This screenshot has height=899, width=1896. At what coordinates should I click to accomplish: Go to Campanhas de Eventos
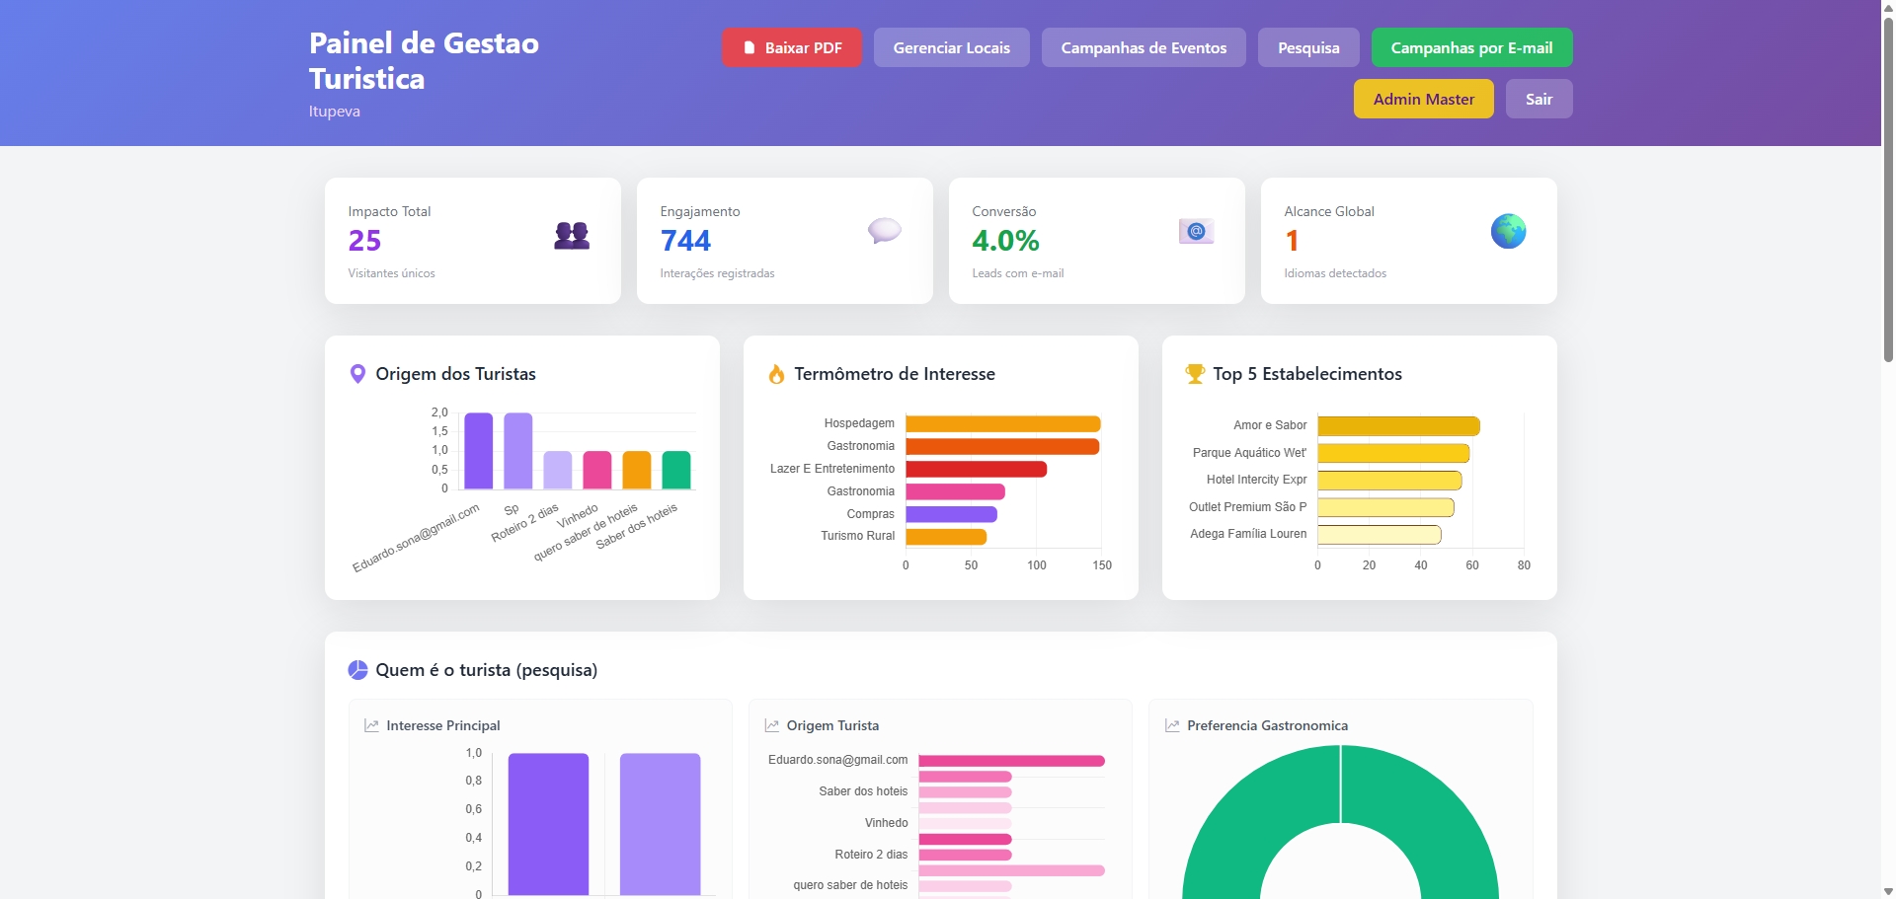tap(1144, 47)
